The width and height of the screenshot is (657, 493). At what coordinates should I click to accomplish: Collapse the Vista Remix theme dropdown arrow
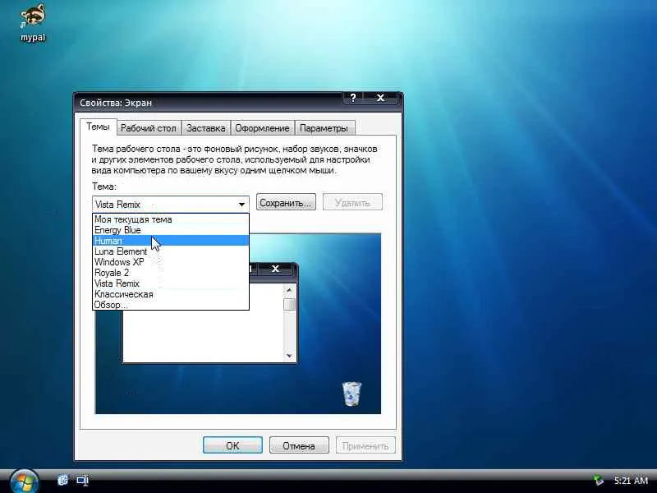[x=241, y=205]
